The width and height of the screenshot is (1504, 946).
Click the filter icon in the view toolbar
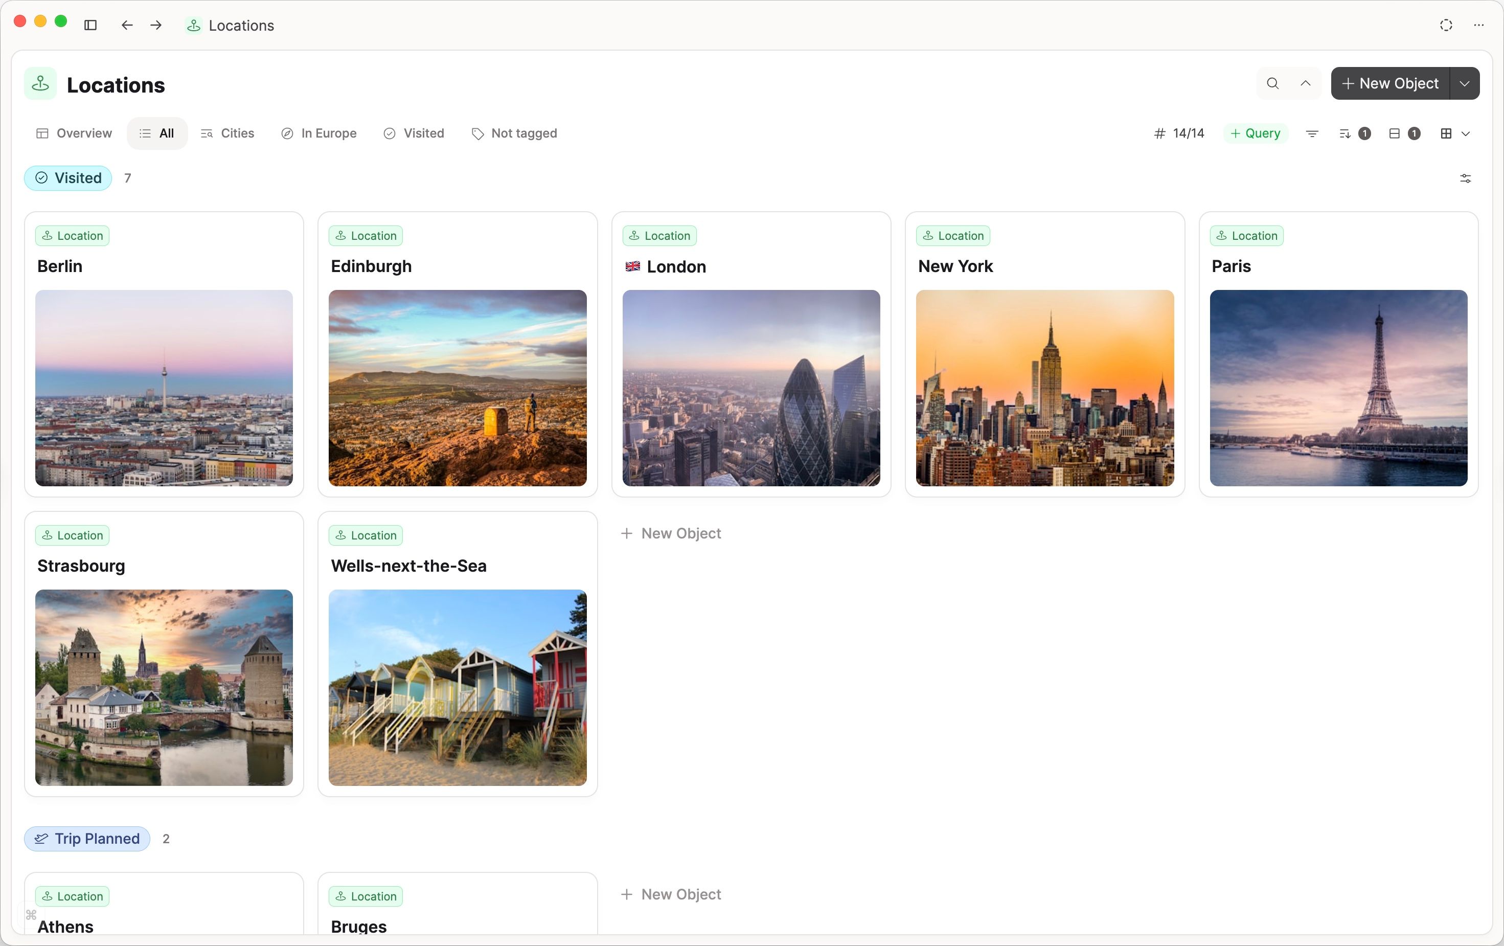coord(1312,133)
